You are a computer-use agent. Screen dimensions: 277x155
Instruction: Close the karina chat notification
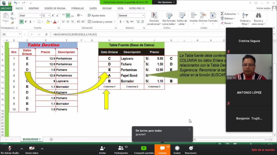[189, 129]
